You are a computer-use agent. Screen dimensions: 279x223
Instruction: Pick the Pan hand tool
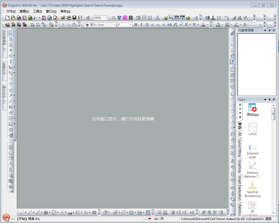tap(11, 113)
